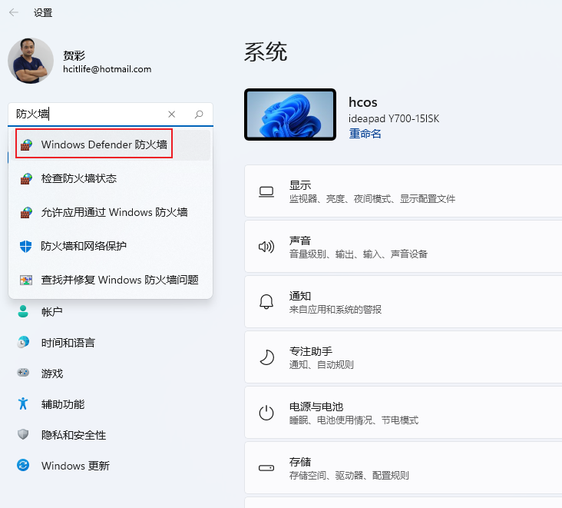Click the 辅助功能 accessibility figure icon
Viewport: 562px width, 508px height.
(23, 403)
